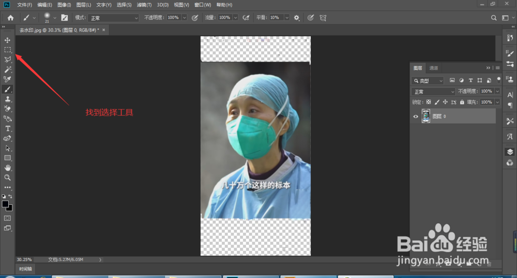Switch to the 通道 channels tab
Viewport: 517px width, 278px height.
tap(434, 68)
